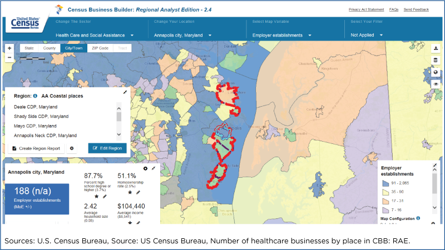This screenshot has height=250, width=445.
Task: Click legend scroll up arrow
Action: point(434,169)
